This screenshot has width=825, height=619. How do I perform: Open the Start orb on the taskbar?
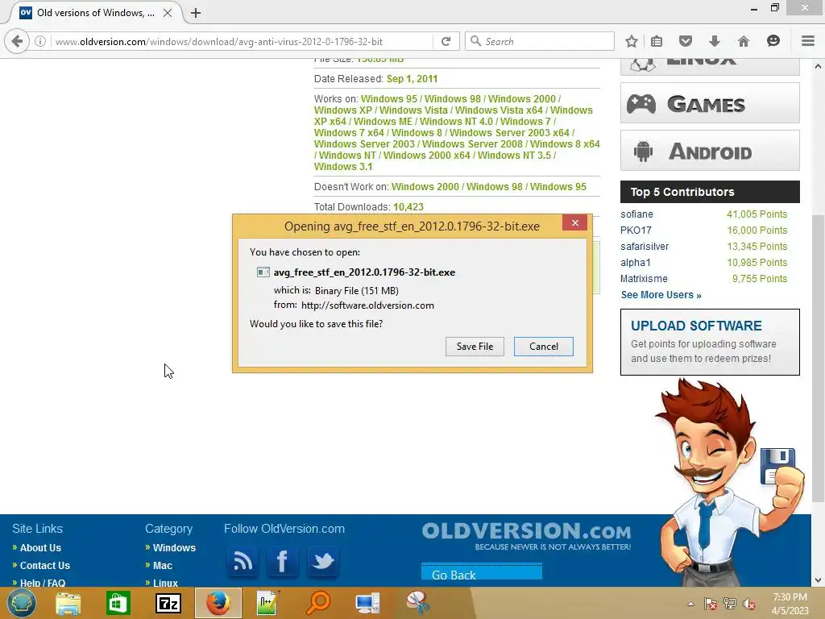[x=21, y=603]
